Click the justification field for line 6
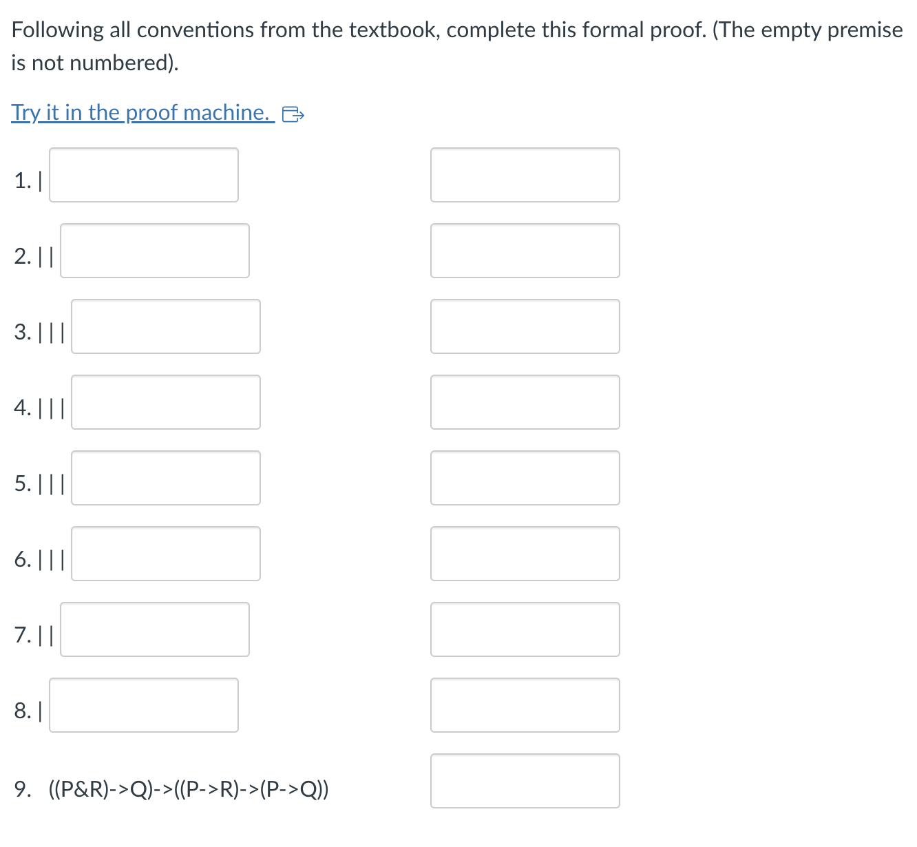 (525, 554)
